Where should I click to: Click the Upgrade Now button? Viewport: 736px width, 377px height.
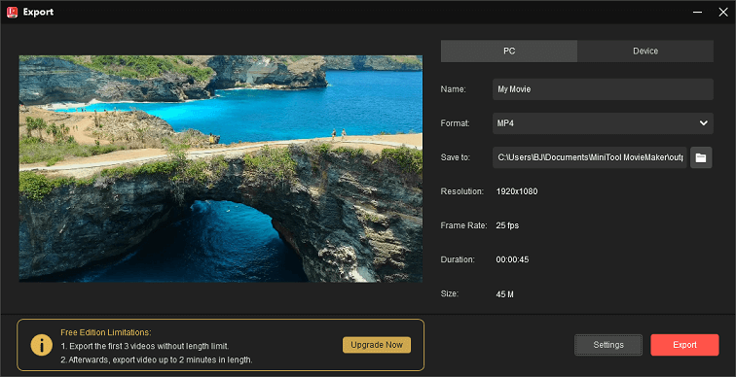click(377, 345)
